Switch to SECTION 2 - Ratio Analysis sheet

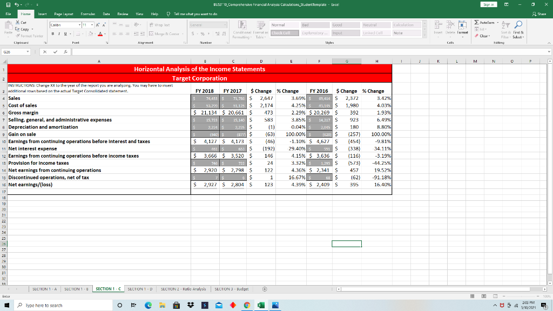[x=183, y=289]
